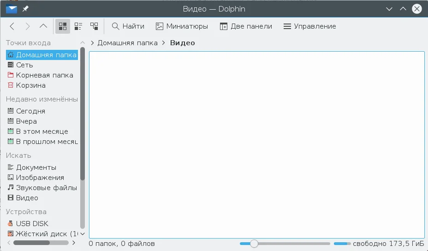Screen dimensions: 428x251
Task: Click the places panel horizontal scrollbar
Action: click(32, 243)
